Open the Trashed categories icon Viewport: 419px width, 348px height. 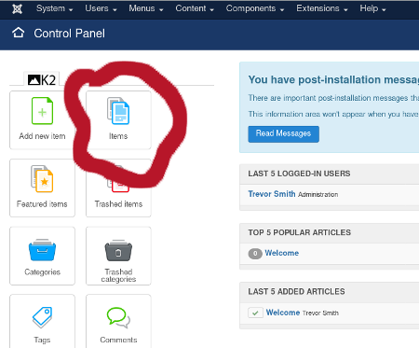tap(118, 250)
